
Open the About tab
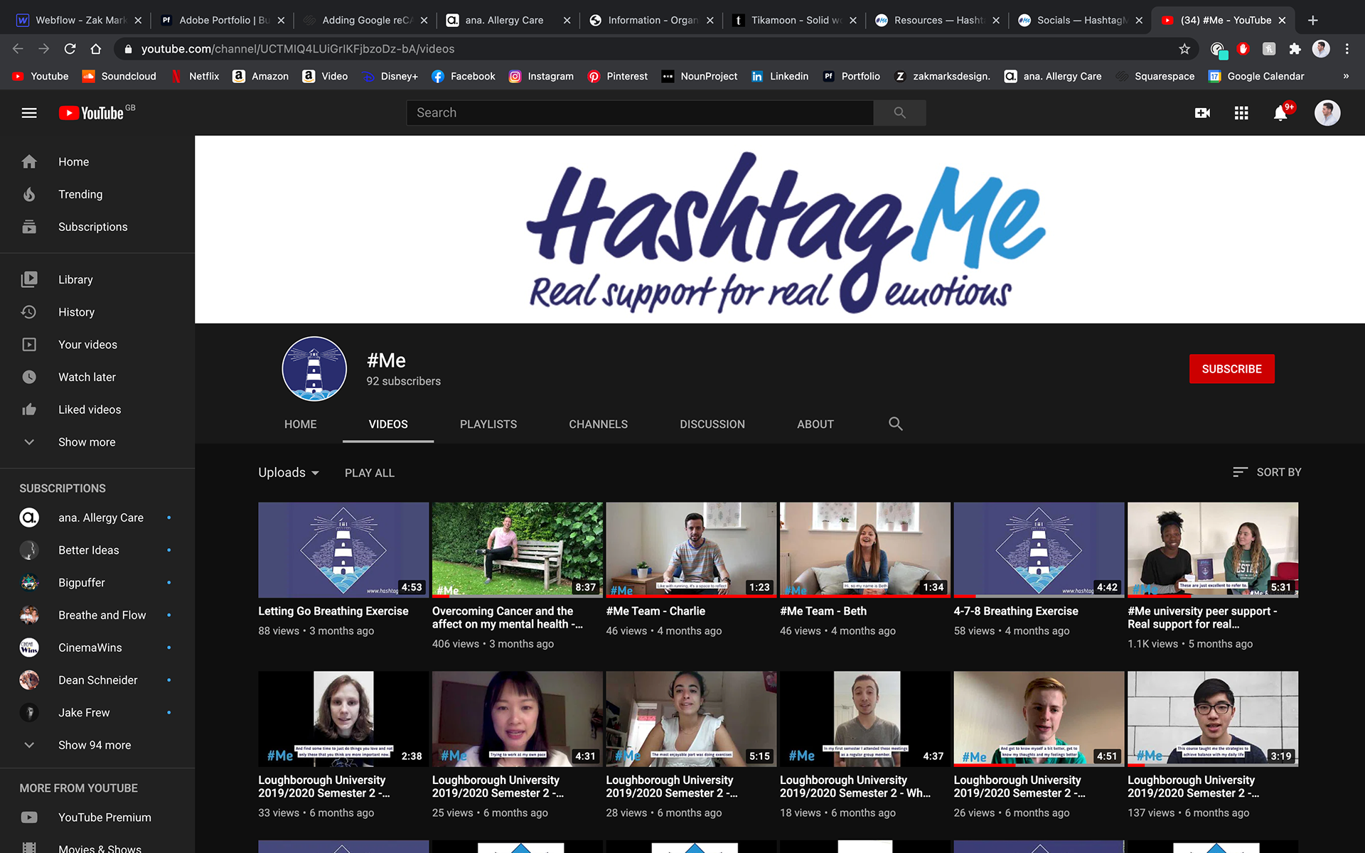click(x=815, y=424)
